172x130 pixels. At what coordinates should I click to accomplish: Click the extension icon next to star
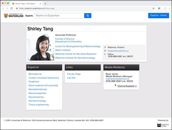point(159,8)
